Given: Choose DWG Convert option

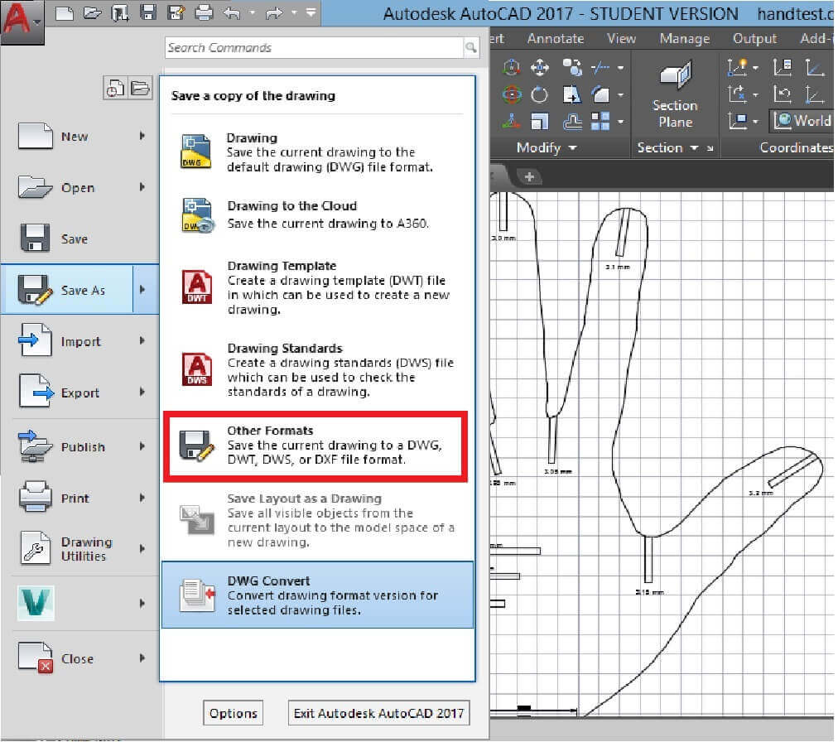Looking at the screenshot, I should coord(317,595).
